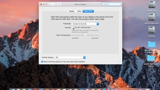Open macOS High Sierra Public Beta folder
This screenshot has height=90, width=160.
(152, 44)
